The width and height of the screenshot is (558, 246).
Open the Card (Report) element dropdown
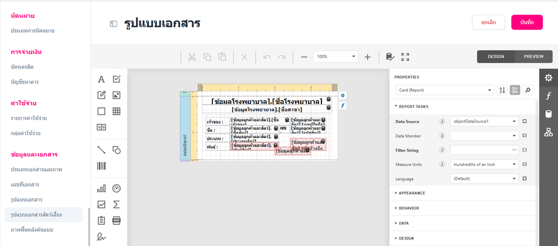(445, 90)
